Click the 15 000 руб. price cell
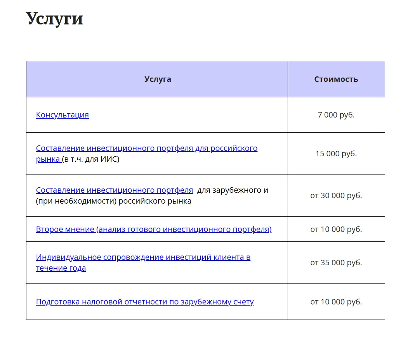 click(336, 154)
